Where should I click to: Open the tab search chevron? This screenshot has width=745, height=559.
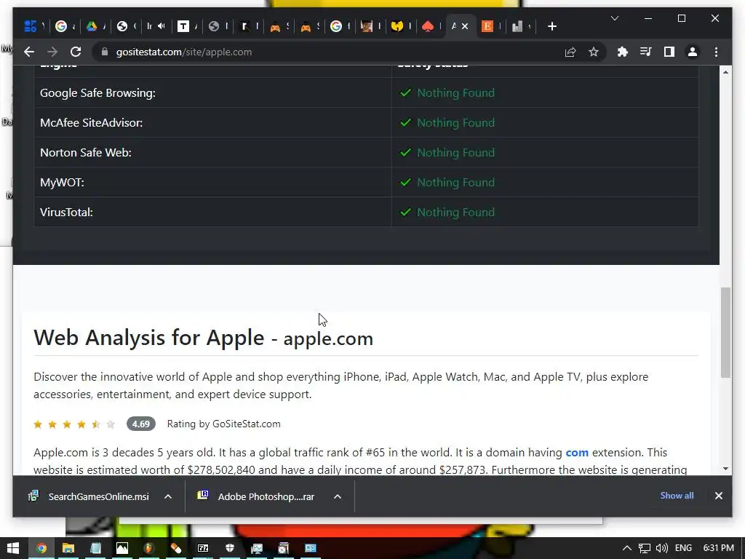614,18
